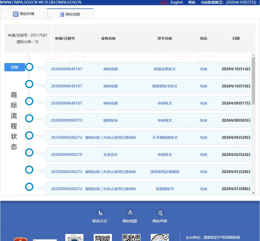This screenshot has height=241, width=260.
Task: Click the 不予撤销通知书 step name
Action: (165, 137)
